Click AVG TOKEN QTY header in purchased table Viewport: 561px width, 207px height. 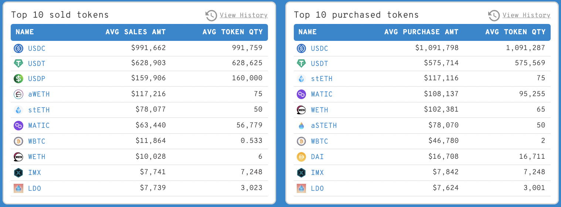click(515, 32)
